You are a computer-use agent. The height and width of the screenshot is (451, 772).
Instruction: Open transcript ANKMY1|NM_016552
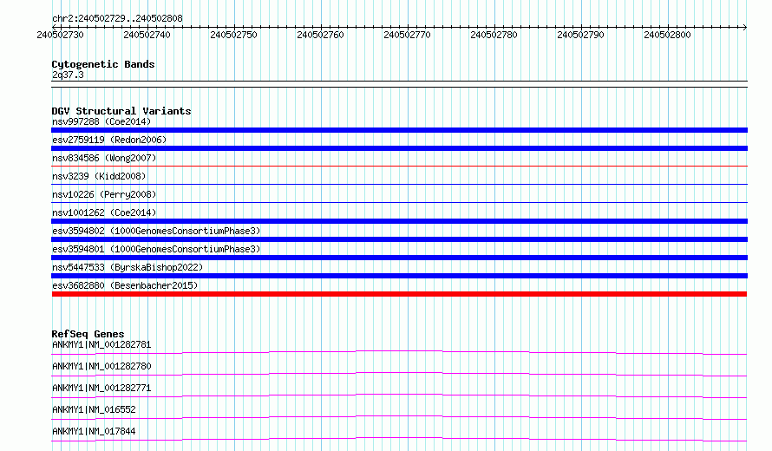[94, 409]
